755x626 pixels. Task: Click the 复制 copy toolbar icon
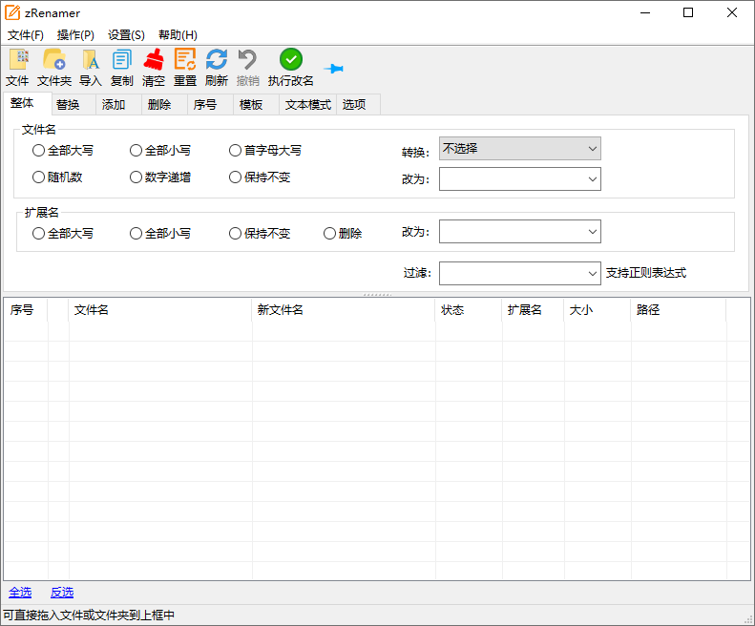121,60
